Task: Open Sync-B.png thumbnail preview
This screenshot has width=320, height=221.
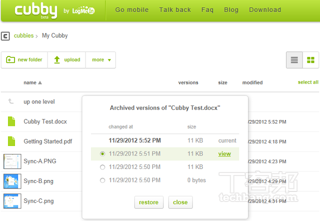Action: 12,181
